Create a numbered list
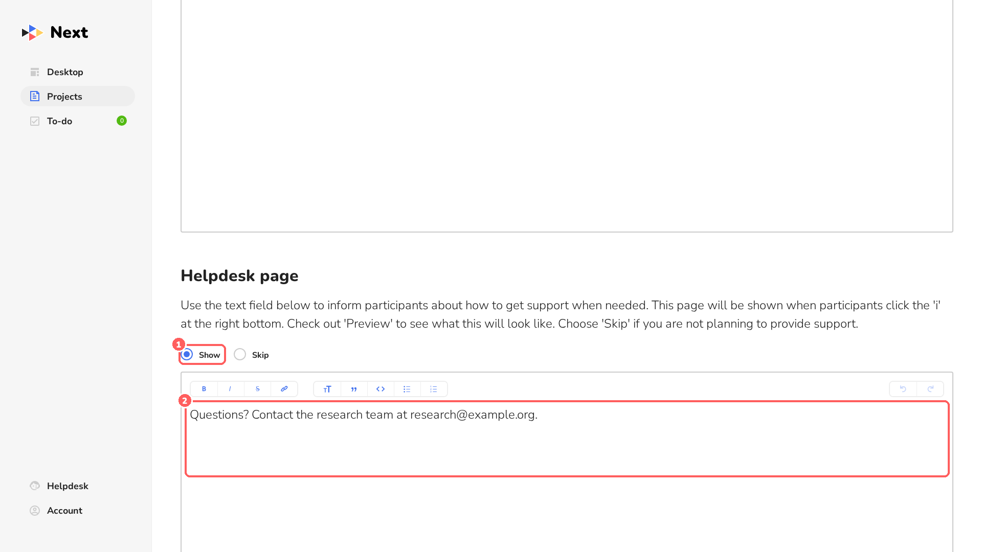Screen dimensions: 982x552 pyautogui.click(x=434, y=389)
